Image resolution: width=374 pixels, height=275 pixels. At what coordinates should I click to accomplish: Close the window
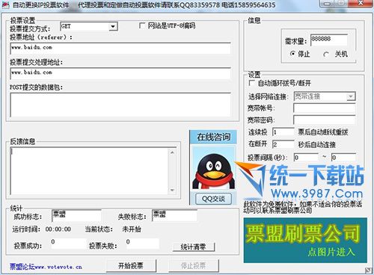tap(361, 3)
